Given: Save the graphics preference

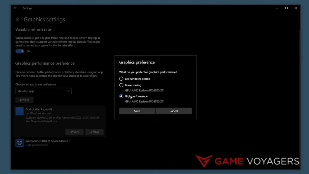Looking at the screenshot, I should pyautogui.click(x=137, y=111).
